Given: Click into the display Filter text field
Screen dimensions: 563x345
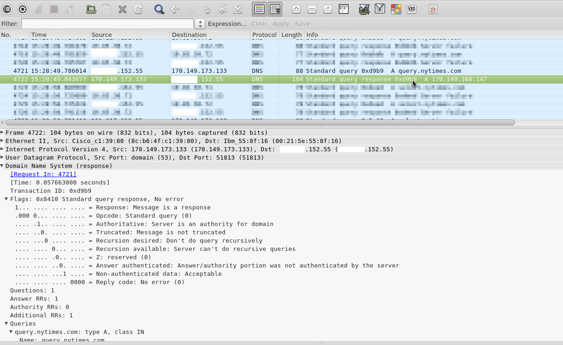Looking at the screenshot, I should [x=107, y=24].
